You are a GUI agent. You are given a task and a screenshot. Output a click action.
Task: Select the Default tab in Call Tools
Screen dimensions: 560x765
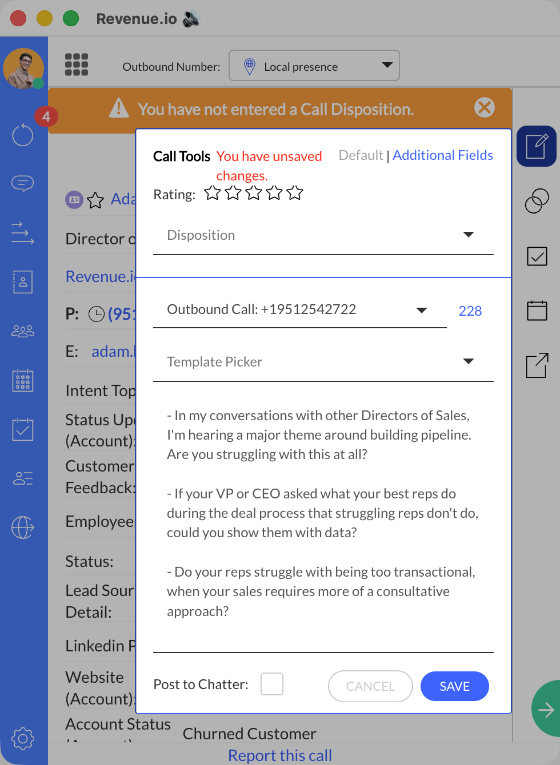361,155
